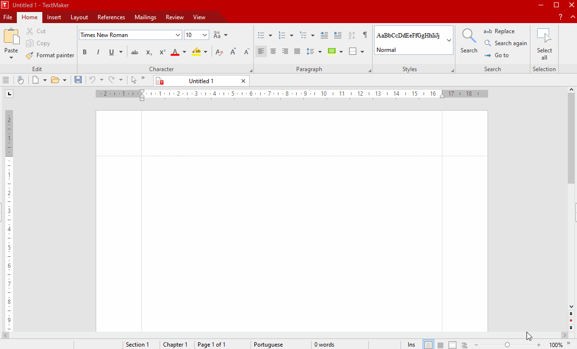Screen dimensions: 577x349
Task: Click the Go to button
Action: (497, 55)
